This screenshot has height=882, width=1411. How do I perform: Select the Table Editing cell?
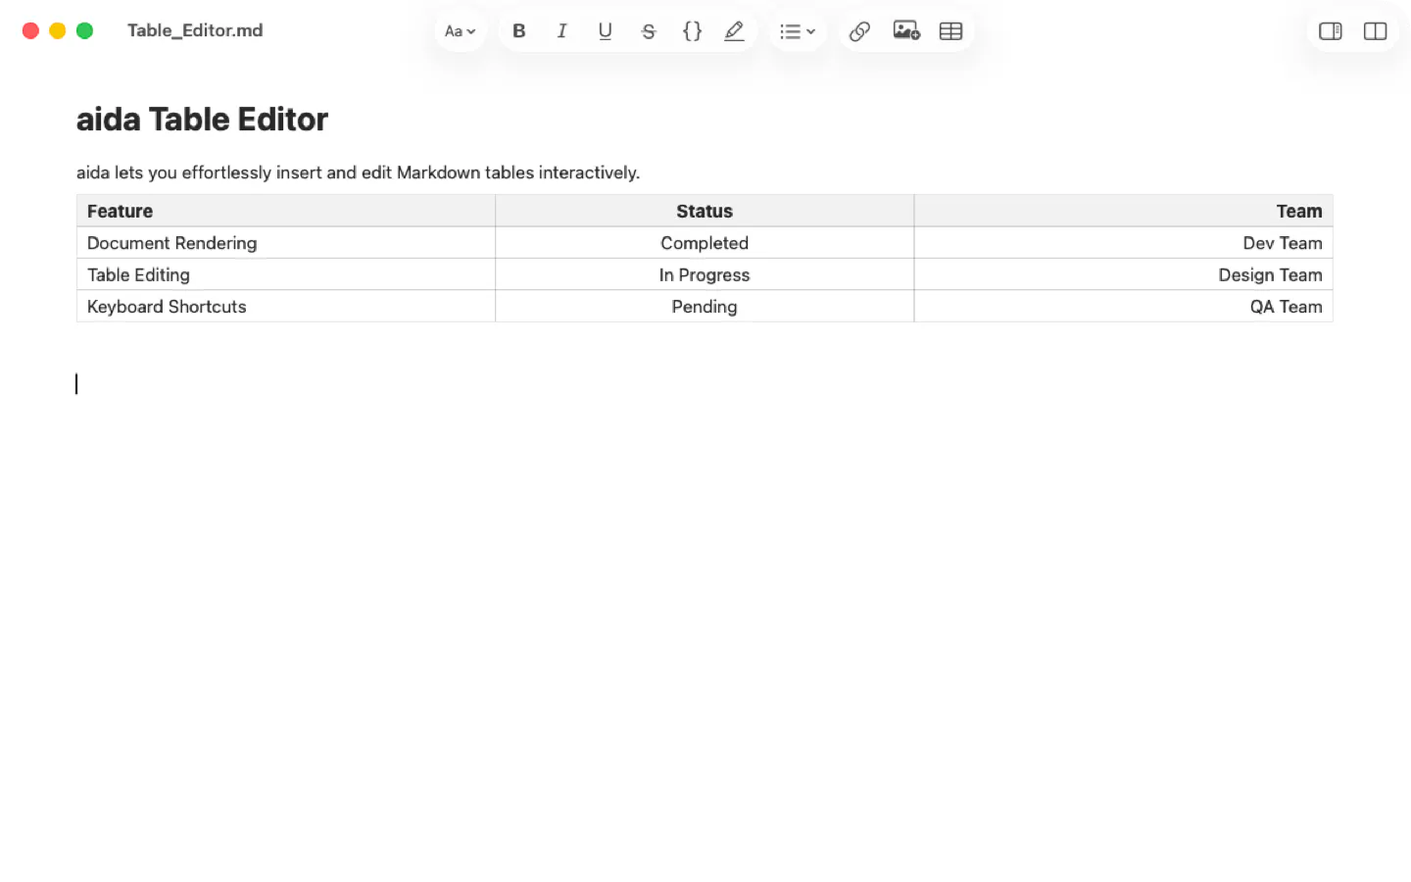click(286, 274)
